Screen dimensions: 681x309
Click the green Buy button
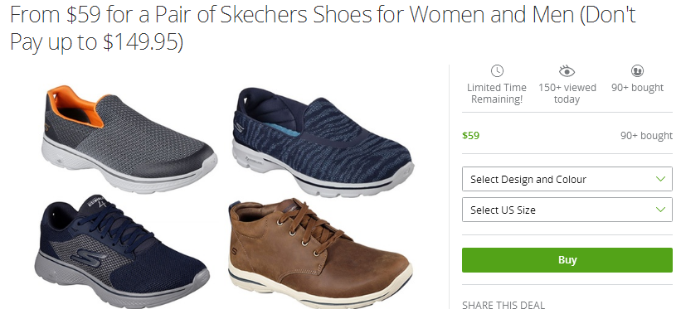pos(567,260)
